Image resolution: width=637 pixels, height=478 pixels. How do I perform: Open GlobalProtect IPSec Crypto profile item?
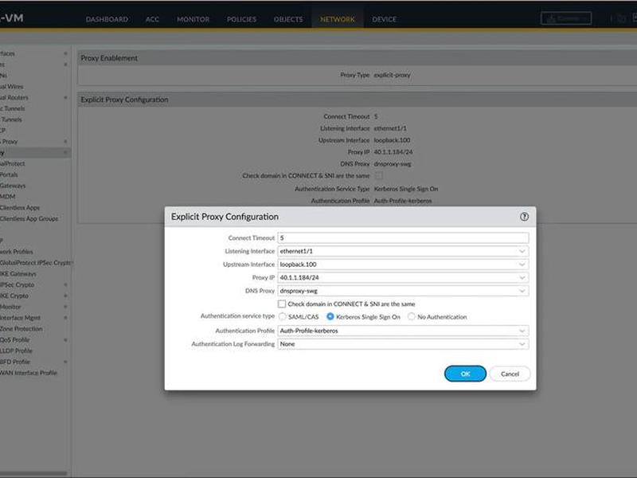point(36,263)
